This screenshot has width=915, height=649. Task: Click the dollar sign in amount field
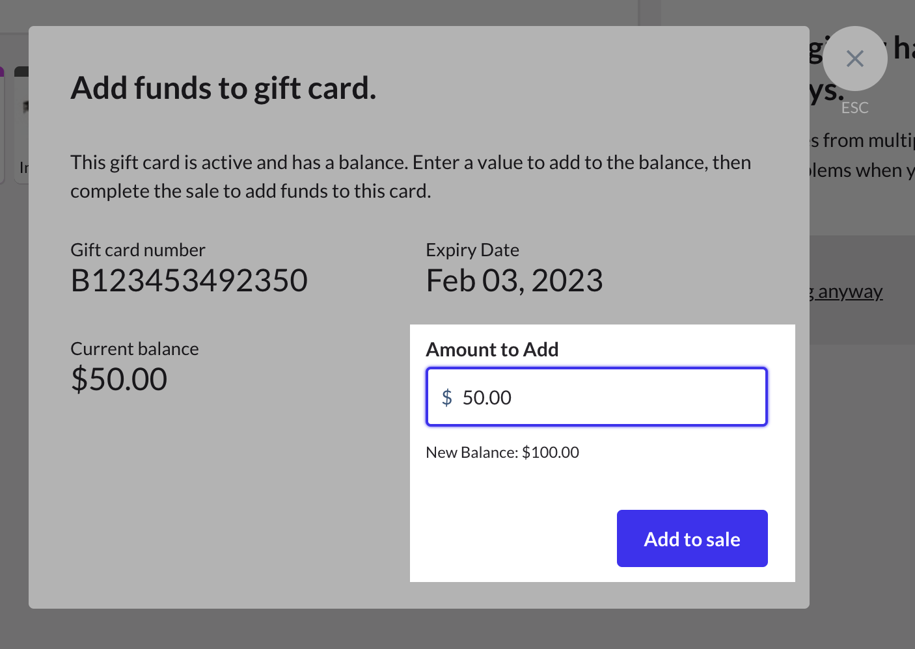tap(447, 397)
